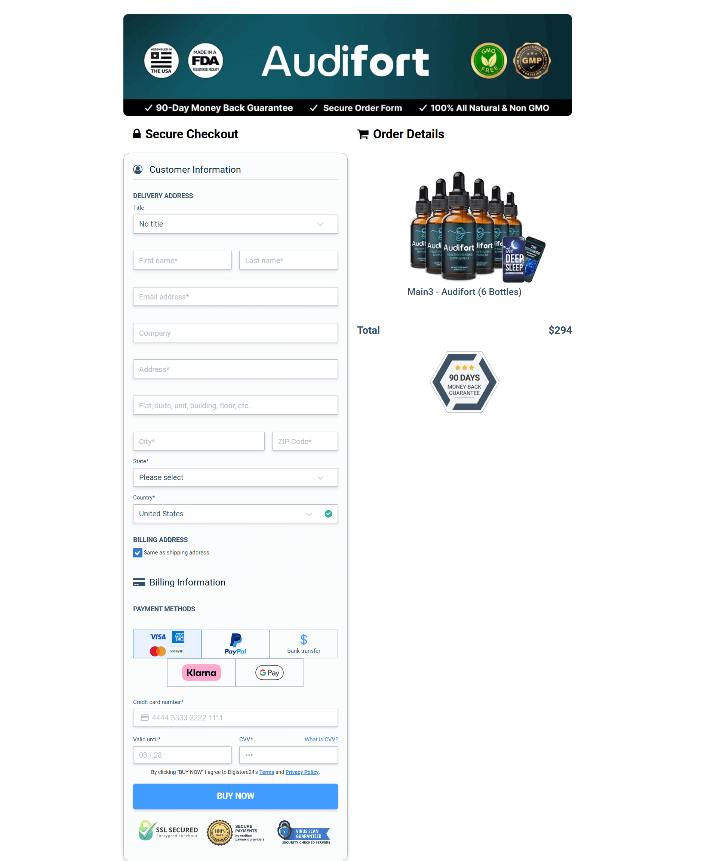Open the Title dropdown showing No title
The width and height of the screenshot is (701, 861).
tap(235, 224)
